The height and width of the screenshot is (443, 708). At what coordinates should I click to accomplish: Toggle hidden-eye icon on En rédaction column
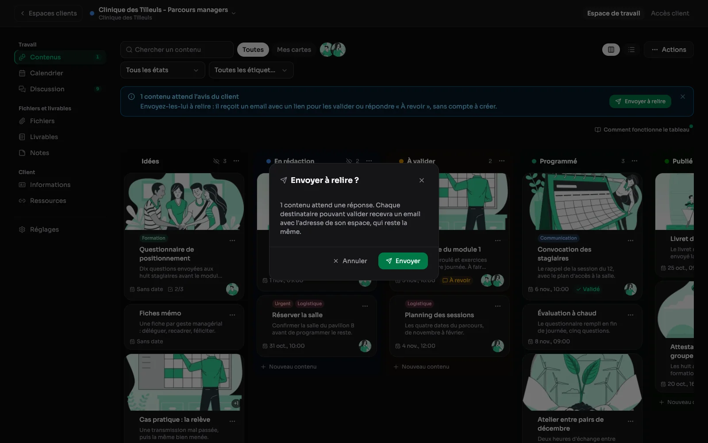tap(349, 161)
